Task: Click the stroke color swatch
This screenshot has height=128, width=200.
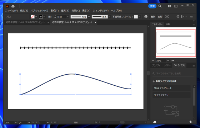Action: click(x=41, y=17)
